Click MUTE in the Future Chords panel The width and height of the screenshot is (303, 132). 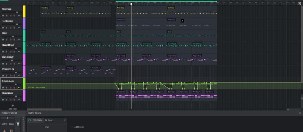[4, 124]
